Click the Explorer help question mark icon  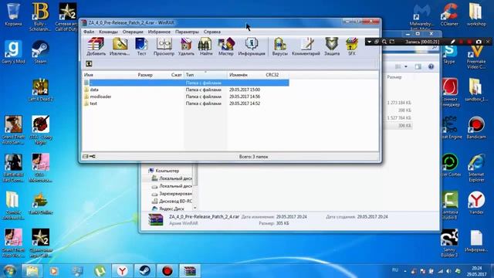coord(431,66)
